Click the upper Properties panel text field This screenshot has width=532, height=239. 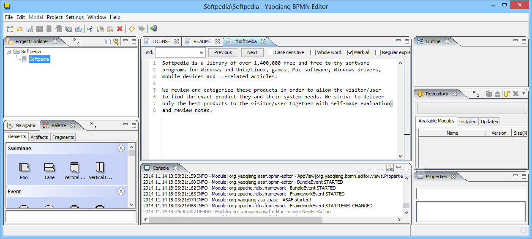click(x=471, y=194)
